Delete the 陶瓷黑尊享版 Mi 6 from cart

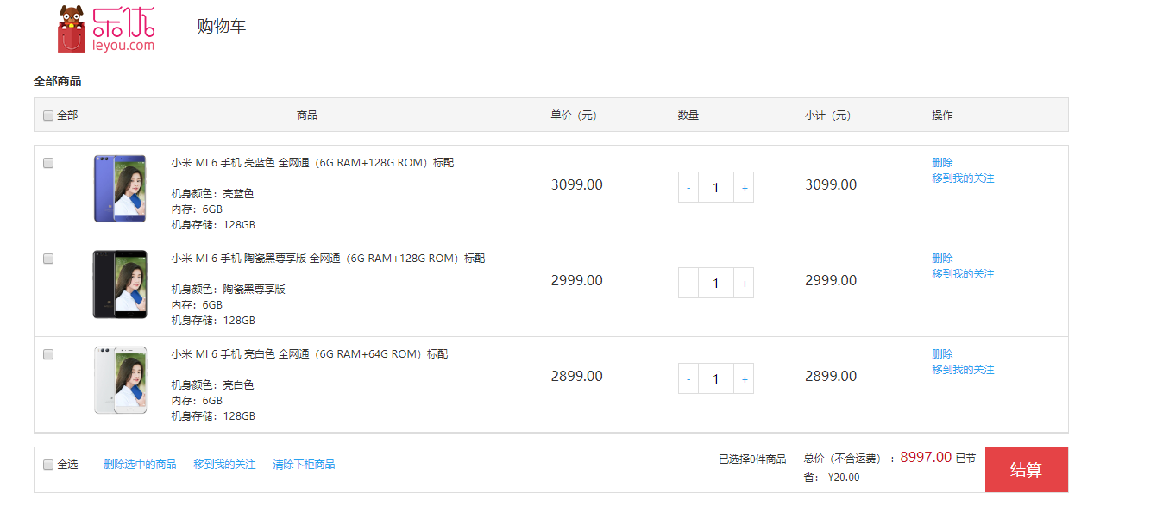(942, 259)
